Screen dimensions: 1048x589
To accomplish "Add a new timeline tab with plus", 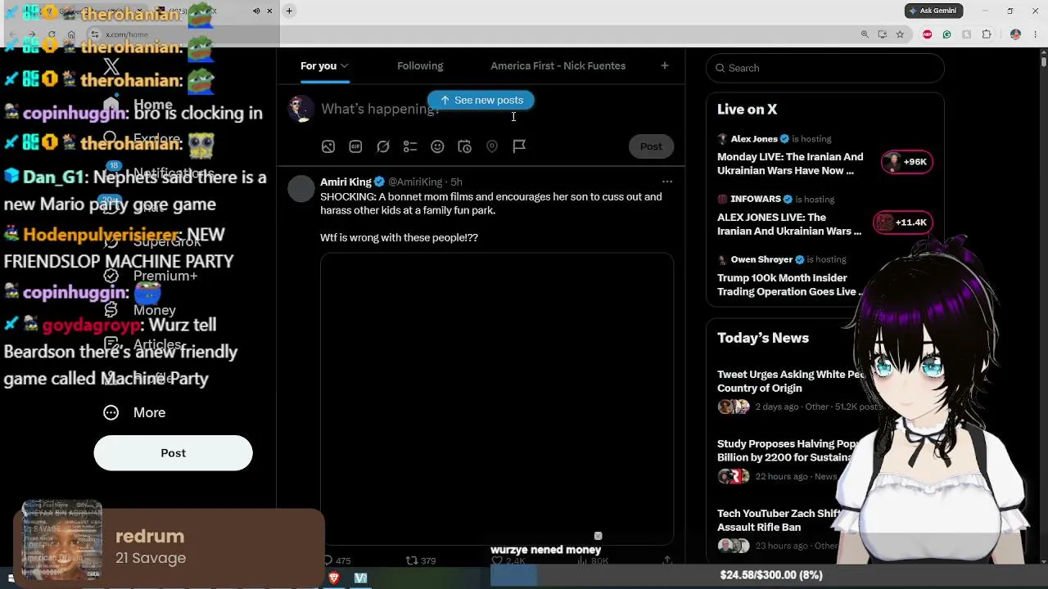I will tap(665, 65).
